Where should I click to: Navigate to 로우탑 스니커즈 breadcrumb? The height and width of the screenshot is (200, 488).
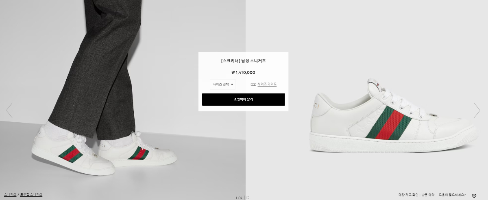click(31, 195)
